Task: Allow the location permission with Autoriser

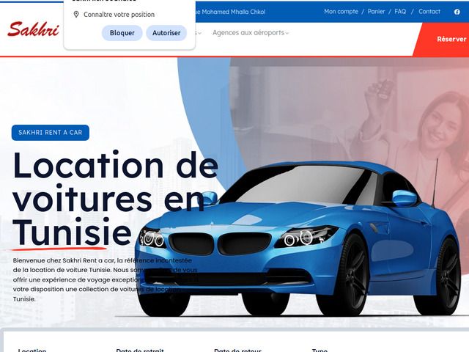Action: [166, 33]
